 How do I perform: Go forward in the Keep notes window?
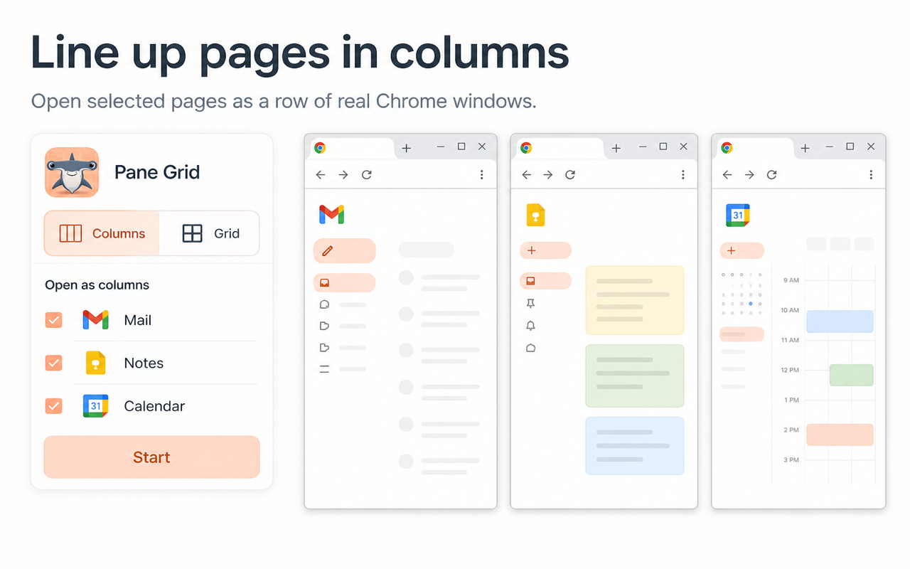(x=547, y=174)
